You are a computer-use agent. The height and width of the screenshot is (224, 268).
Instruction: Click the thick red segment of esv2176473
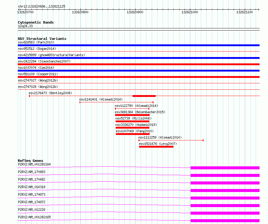click(x=144, y=96)
